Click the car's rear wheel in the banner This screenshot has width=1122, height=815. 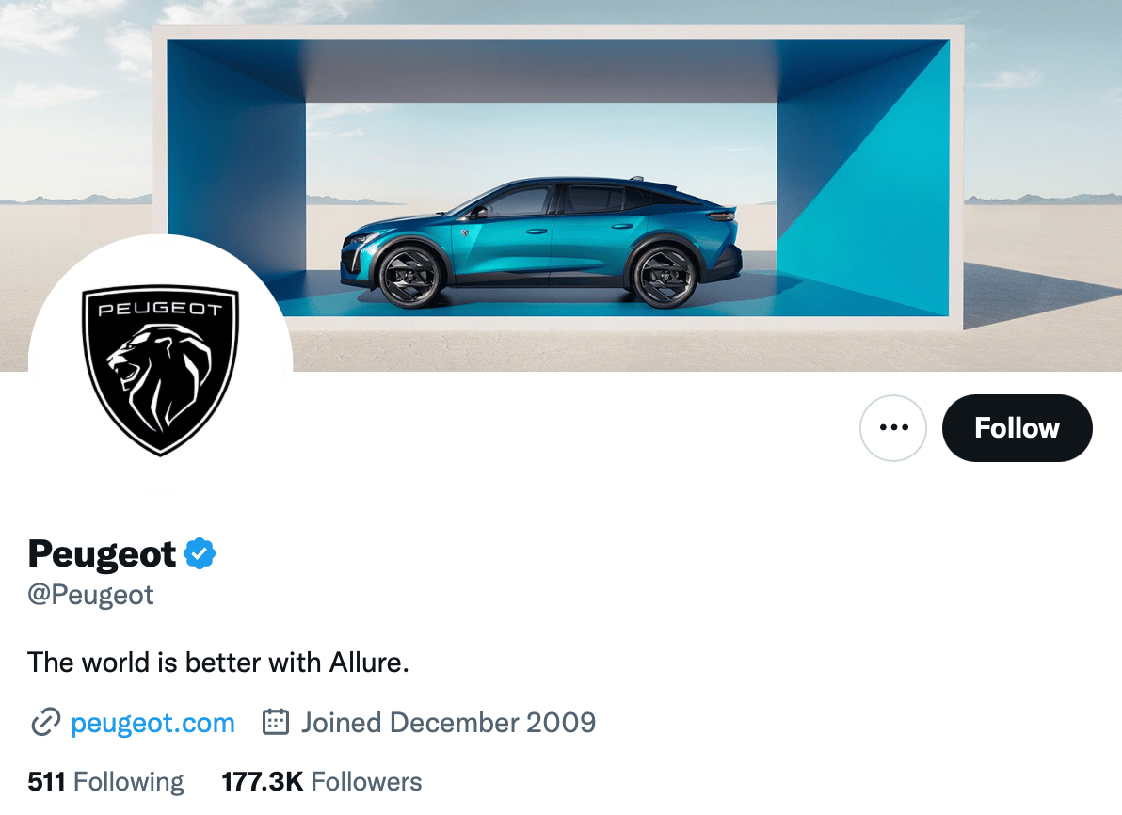665,273
